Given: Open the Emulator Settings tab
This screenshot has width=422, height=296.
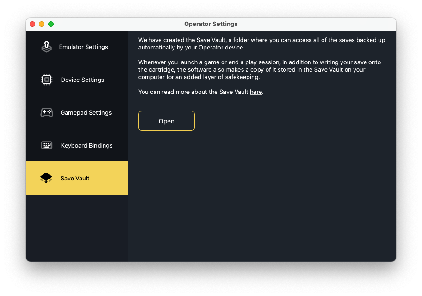Looking at the screenshot, I should coord(77,47).
